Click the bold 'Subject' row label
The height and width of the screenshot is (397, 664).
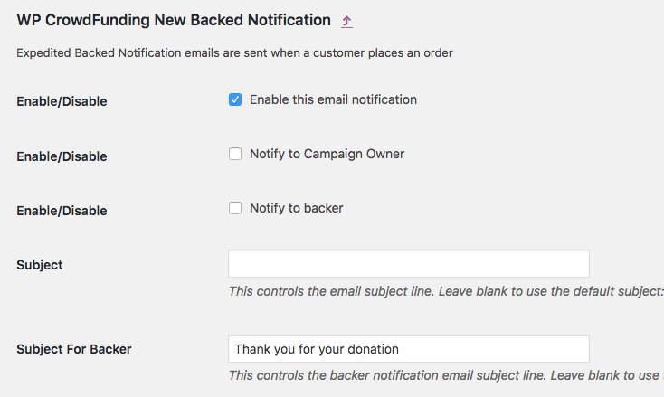point(40,265)
